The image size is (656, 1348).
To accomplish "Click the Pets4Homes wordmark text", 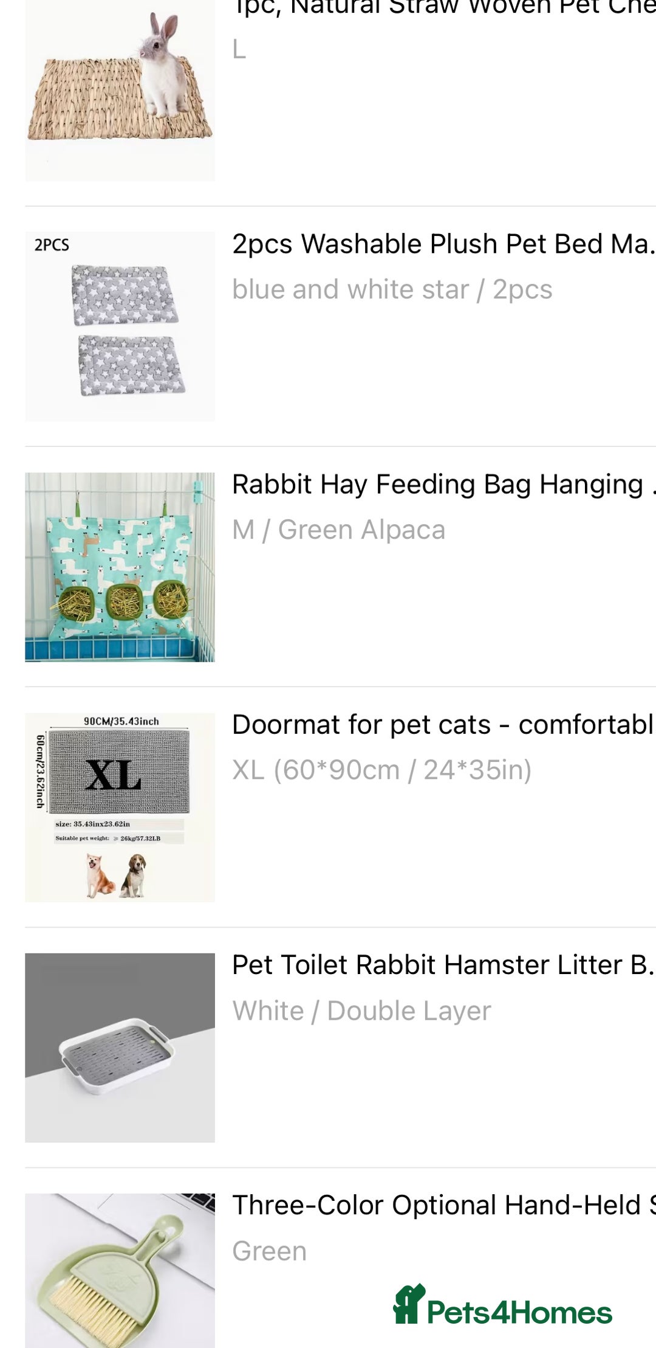I will click(519, 1313).
